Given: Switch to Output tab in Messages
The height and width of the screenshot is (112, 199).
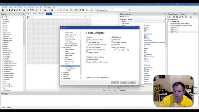Looking at the screenshot, I should 9,108.
